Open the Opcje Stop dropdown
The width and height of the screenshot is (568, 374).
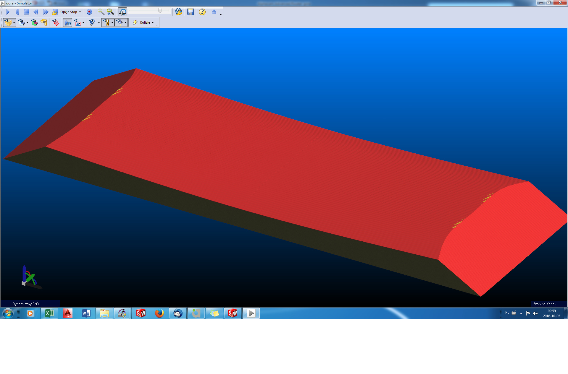pyautogui.click(x=70, y=12)
